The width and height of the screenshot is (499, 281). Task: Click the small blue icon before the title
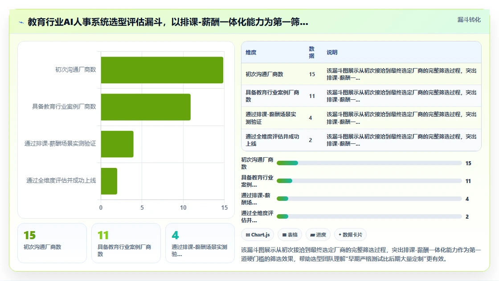point(21,22)
